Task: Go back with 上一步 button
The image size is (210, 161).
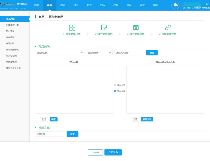Action: (x=95, y=153)
